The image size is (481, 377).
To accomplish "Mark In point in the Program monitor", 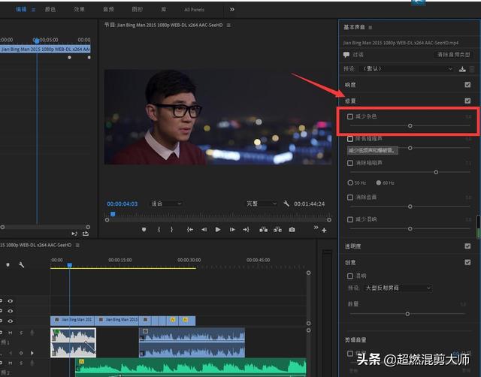I will coord(159,230).
